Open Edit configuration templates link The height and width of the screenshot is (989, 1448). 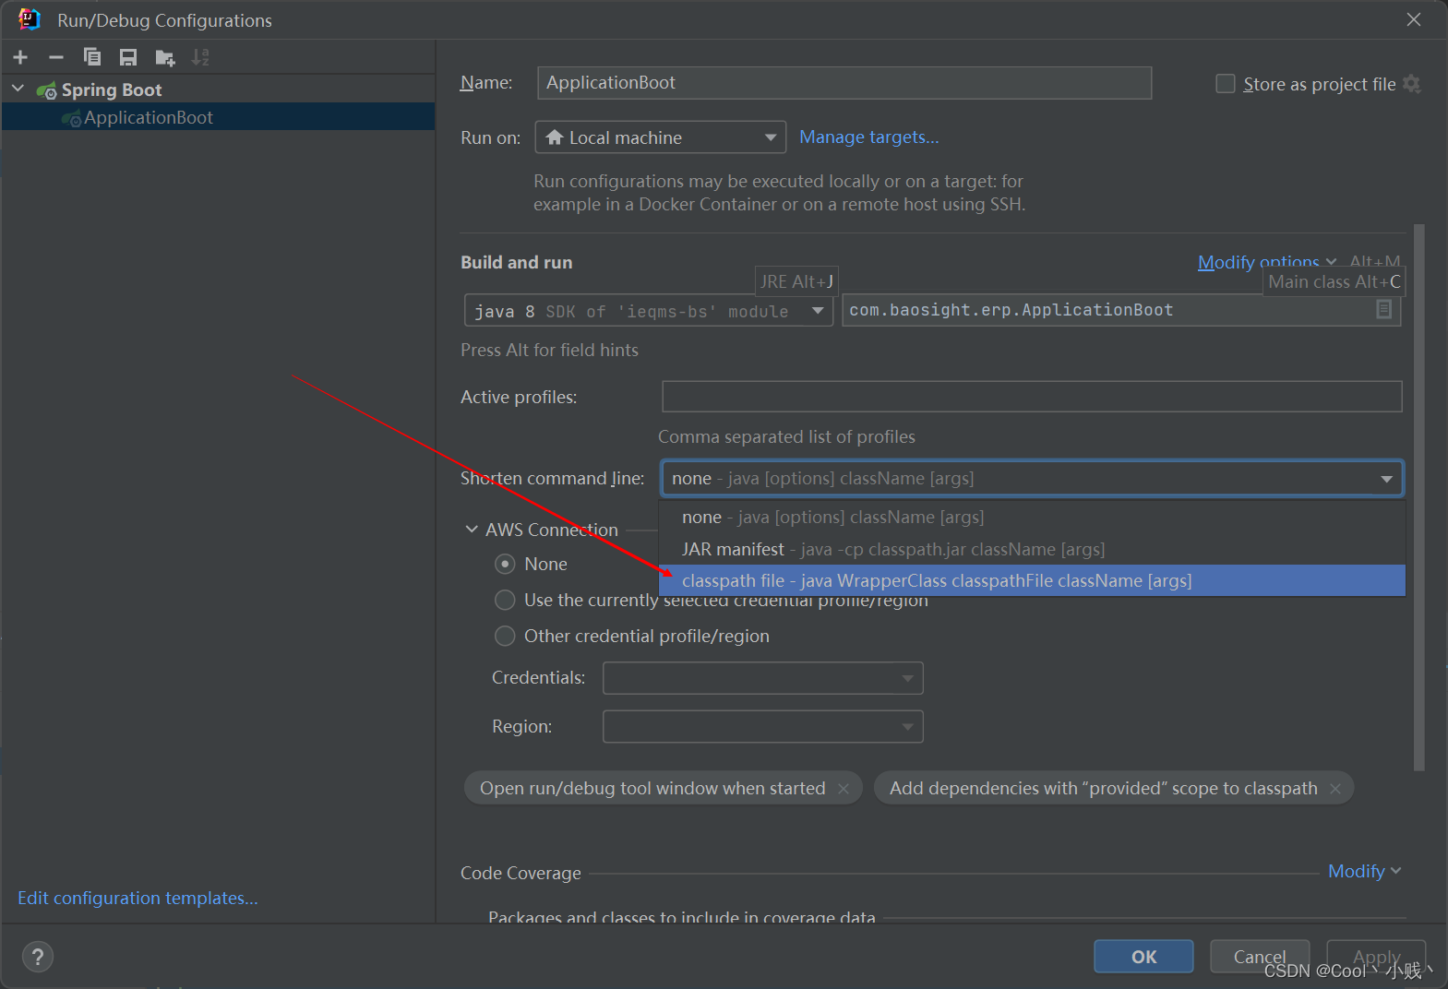coord(138,898)
